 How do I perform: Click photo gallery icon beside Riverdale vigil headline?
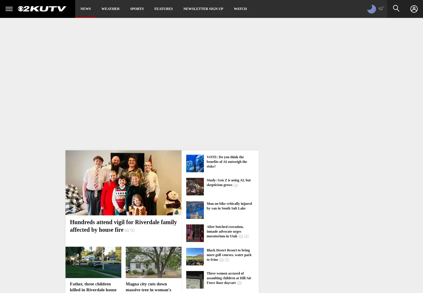127,230
